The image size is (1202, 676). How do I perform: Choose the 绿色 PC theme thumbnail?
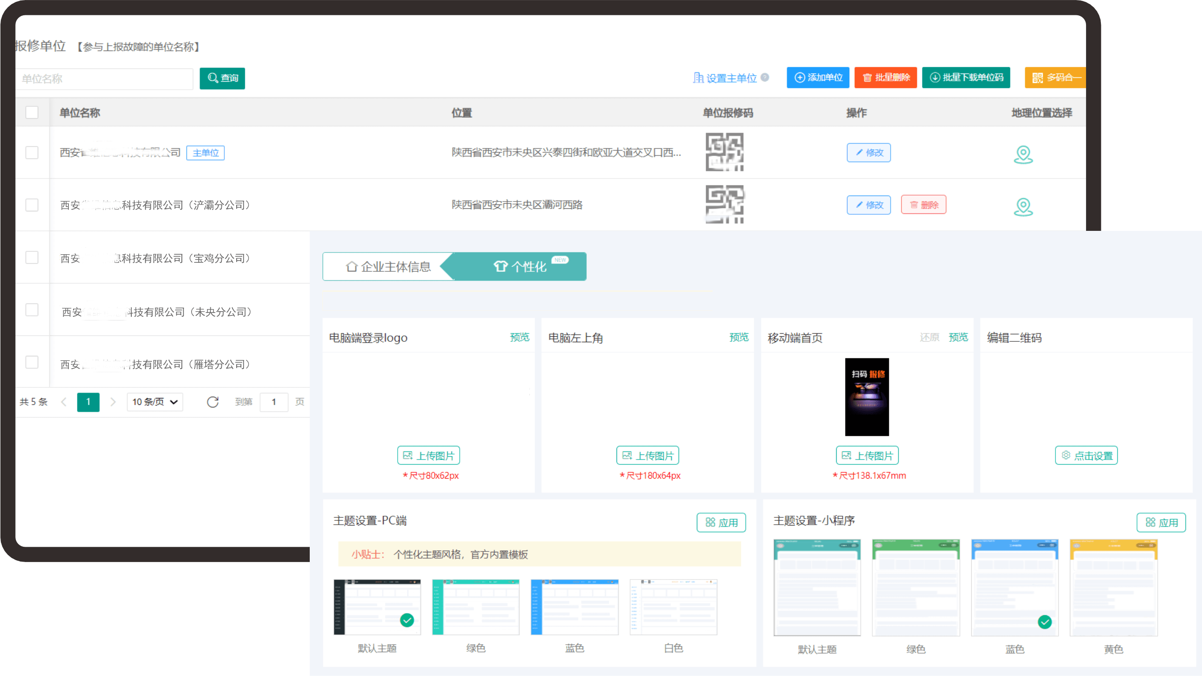pyautogui.click(x=475, y=607)
